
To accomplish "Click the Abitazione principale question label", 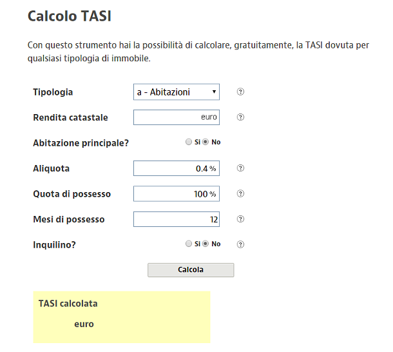I will coord(81,143).
